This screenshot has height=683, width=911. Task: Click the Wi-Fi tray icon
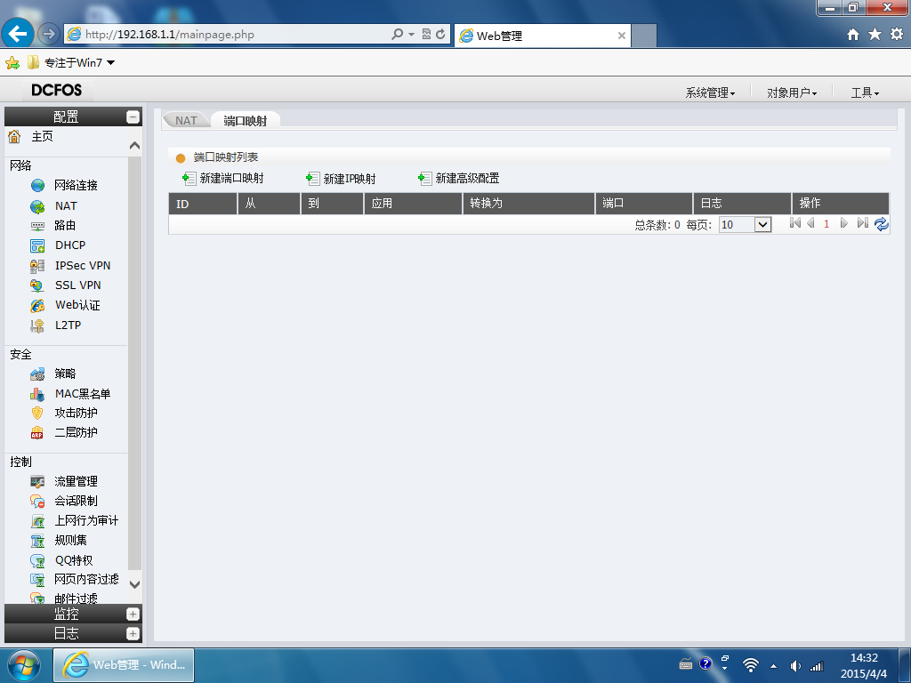(751, 665)
